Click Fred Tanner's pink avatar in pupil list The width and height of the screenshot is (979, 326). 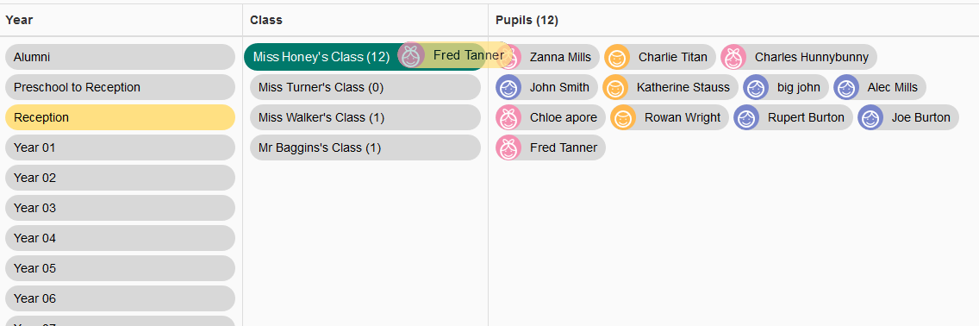coord(508,148)
